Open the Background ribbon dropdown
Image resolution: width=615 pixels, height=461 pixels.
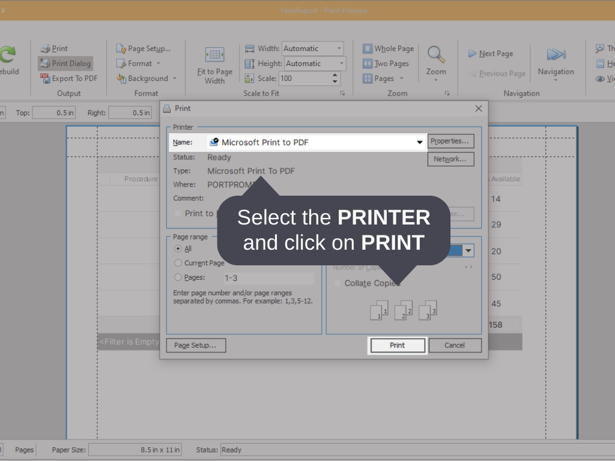pos(146,79)
